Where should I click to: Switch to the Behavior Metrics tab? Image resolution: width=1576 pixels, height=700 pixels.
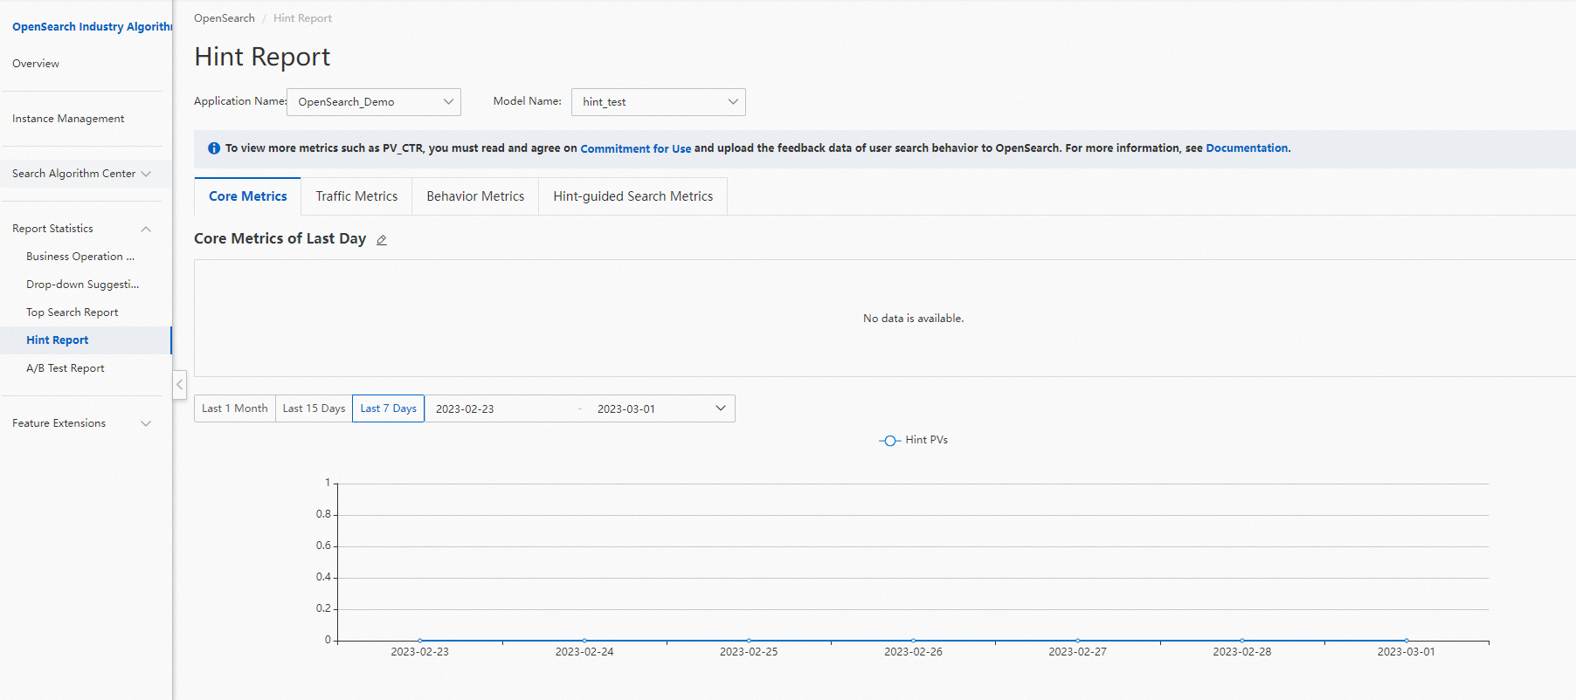pyautogui.click(x=475, y=196)
